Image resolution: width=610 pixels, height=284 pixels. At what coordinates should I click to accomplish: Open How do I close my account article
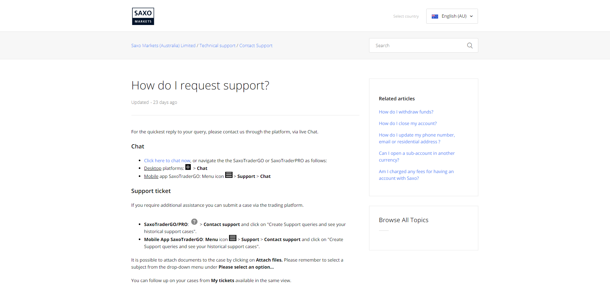pyautogui.click(x=408, y=123)
